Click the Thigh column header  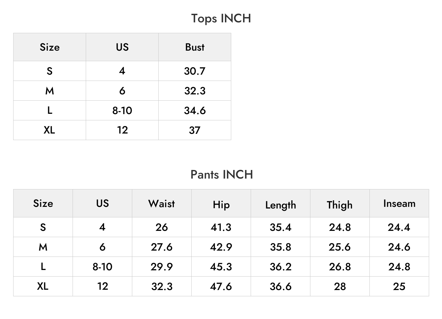(340, 203)
